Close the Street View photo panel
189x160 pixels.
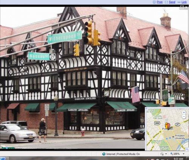186,7
